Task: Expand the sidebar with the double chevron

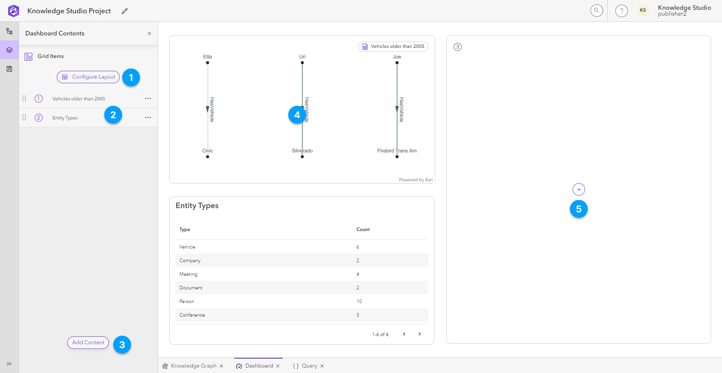Action: tap(9, 364)
